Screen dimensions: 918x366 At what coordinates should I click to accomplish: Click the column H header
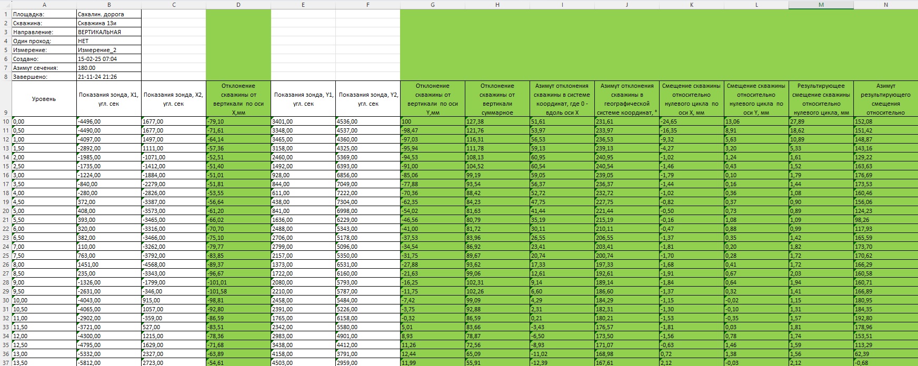[x=497, y=5]
